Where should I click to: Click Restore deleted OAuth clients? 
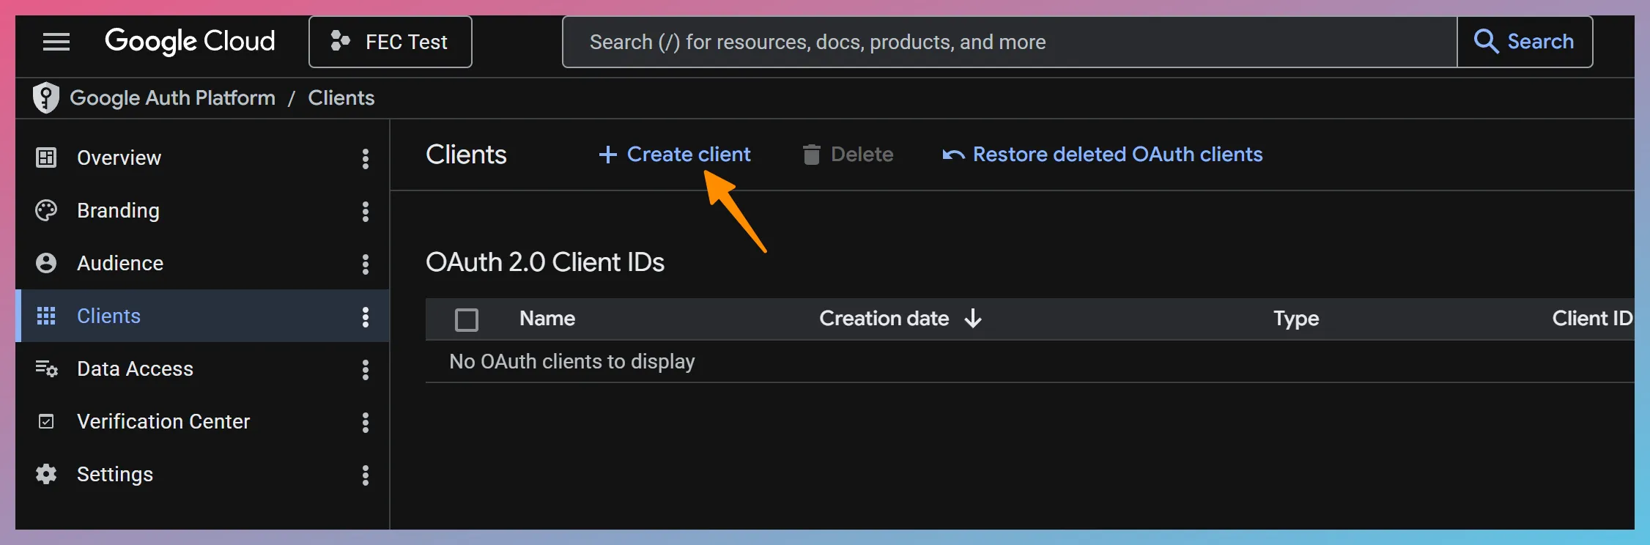click(1103, 155)
